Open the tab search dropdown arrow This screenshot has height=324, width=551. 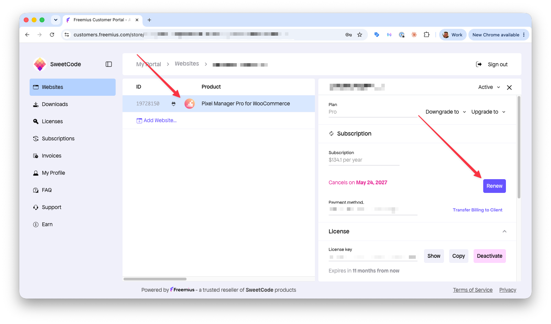pyautogui.click(x=56, y=20)
